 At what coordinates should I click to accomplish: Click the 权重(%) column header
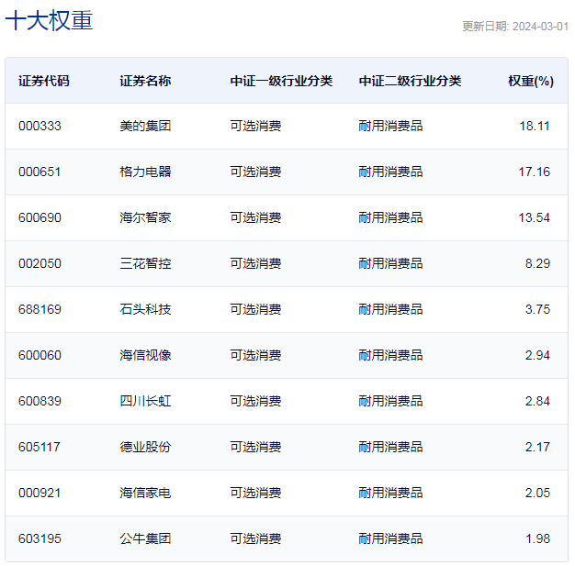point(530,81)
